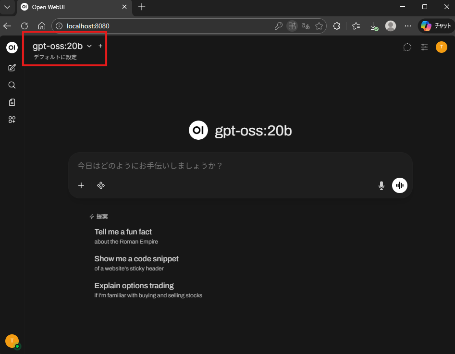Open a new browser tab with the plus button

(x=142, y=7)
